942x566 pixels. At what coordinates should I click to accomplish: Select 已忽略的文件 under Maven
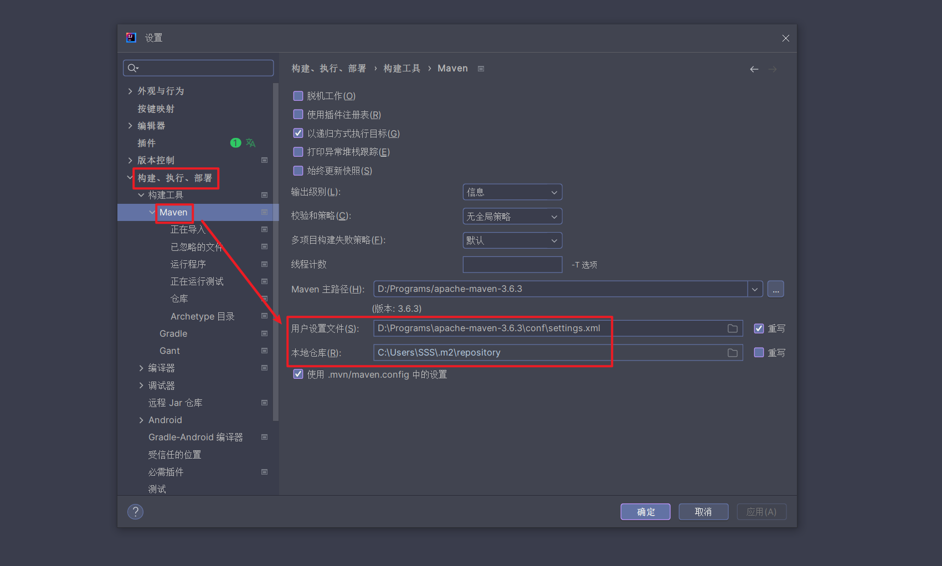(196, 247)
